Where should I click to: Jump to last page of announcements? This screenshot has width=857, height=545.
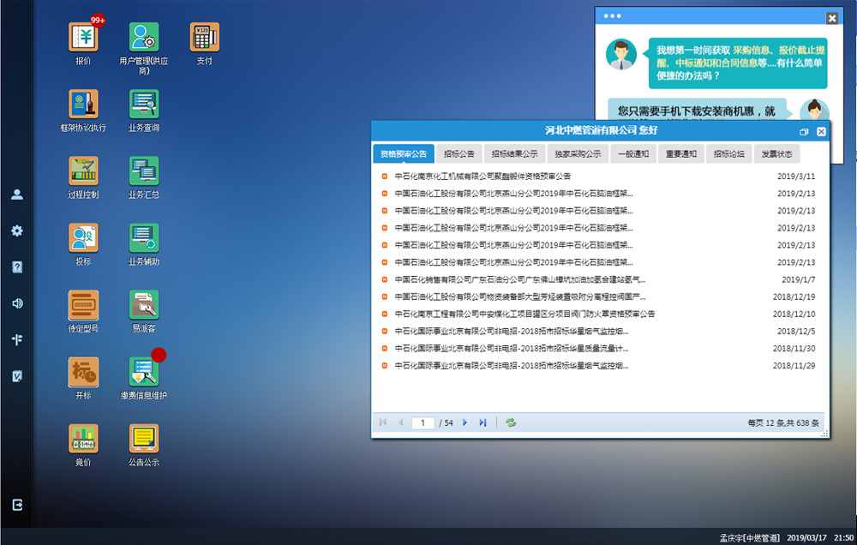tap(482, 422)
